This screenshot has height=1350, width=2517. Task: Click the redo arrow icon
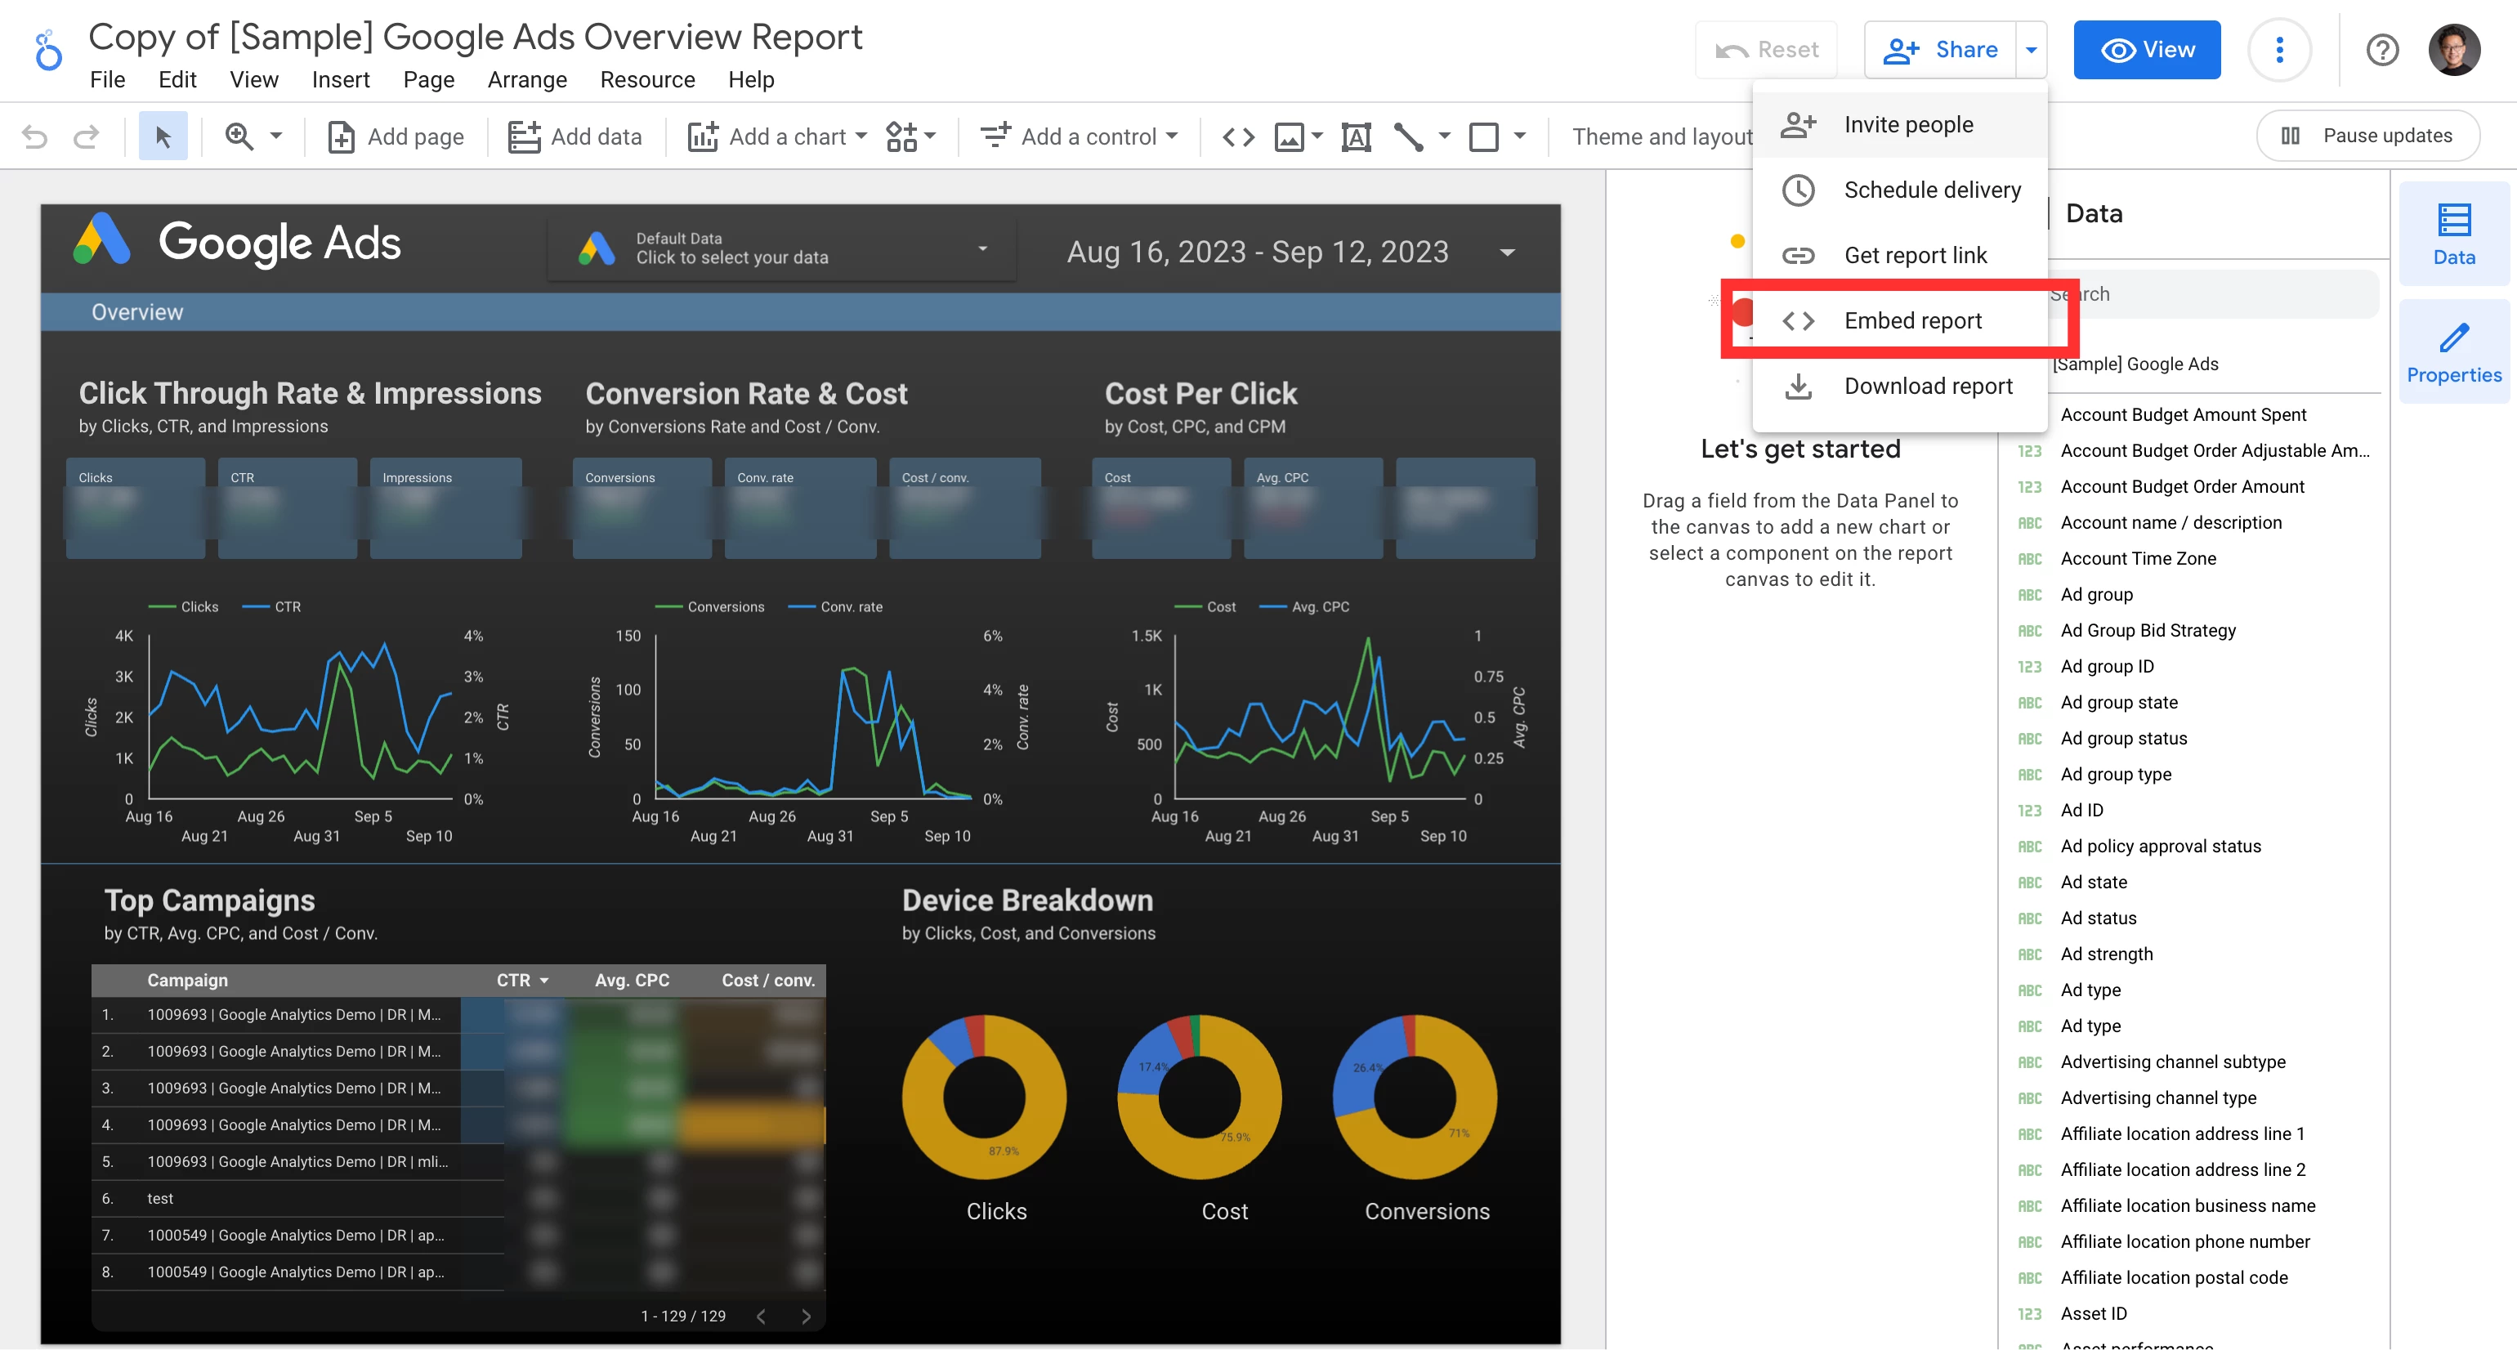tap(86, 136)
